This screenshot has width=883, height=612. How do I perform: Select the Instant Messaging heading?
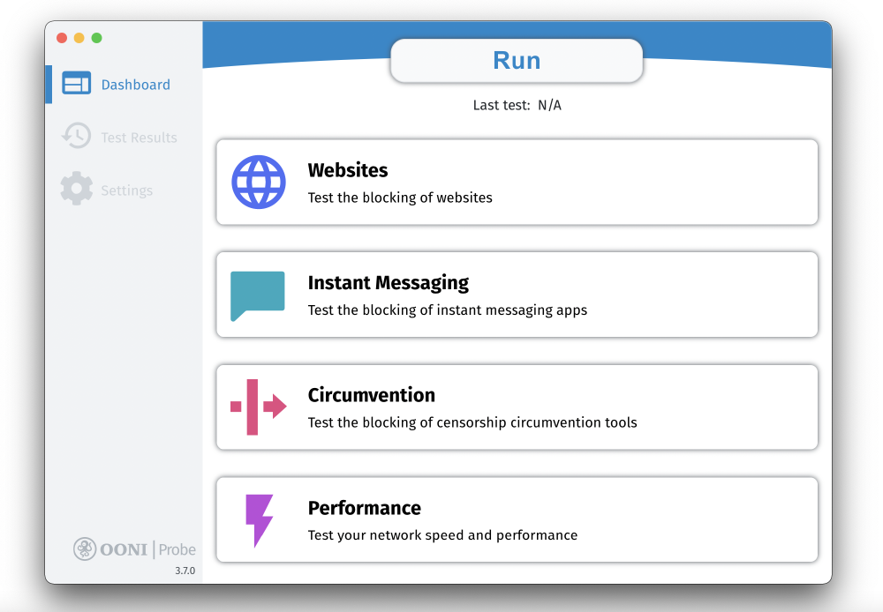click(x=388, y=283)
